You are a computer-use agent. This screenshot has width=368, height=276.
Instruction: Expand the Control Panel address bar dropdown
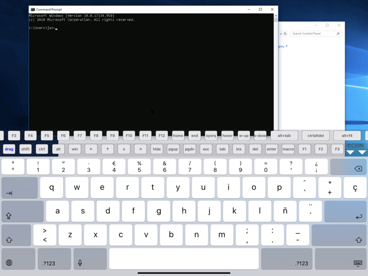(x=280, y=34)
